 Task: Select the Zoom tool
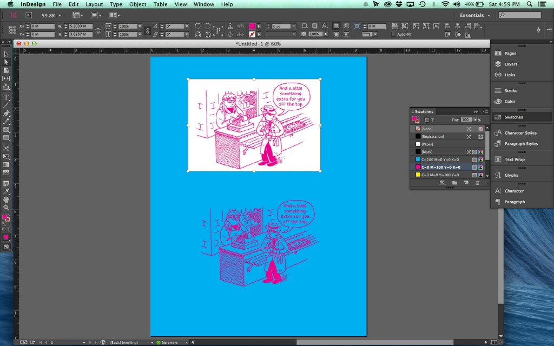6,205
